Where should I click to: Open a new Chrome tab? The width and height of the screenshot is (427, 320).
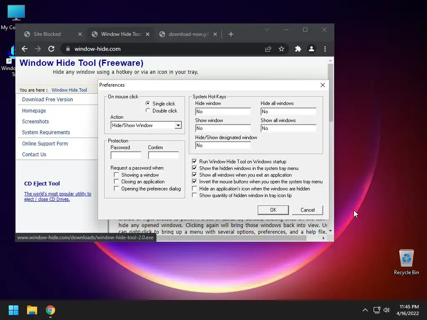coord(231,34)
